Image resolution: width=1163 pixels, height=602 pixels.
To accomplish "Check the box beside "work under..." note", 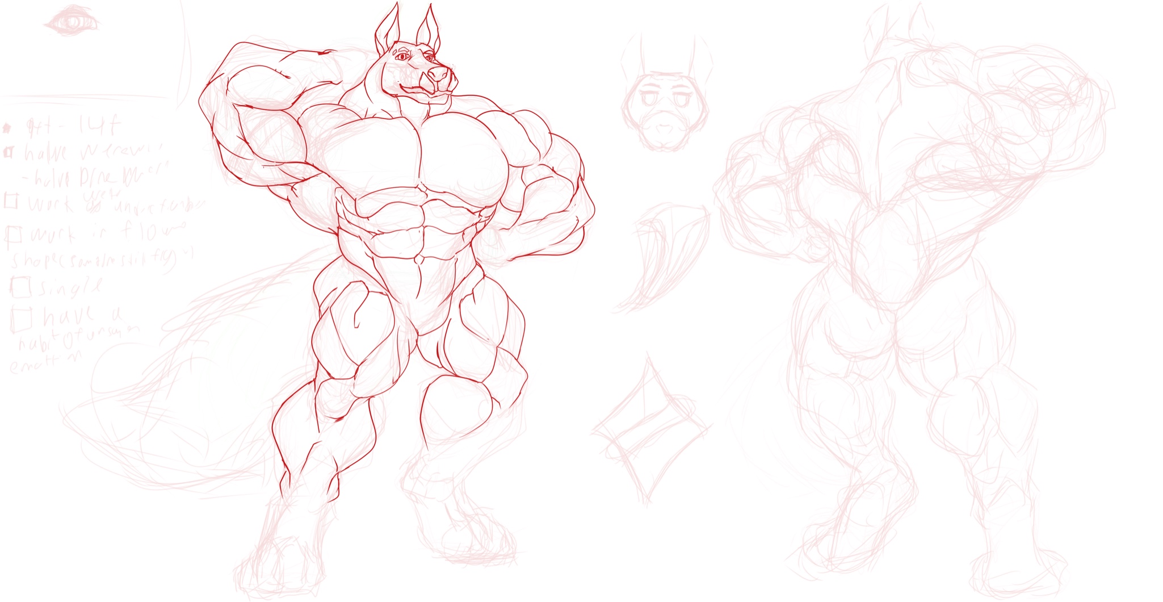I will tap(11, 201).
